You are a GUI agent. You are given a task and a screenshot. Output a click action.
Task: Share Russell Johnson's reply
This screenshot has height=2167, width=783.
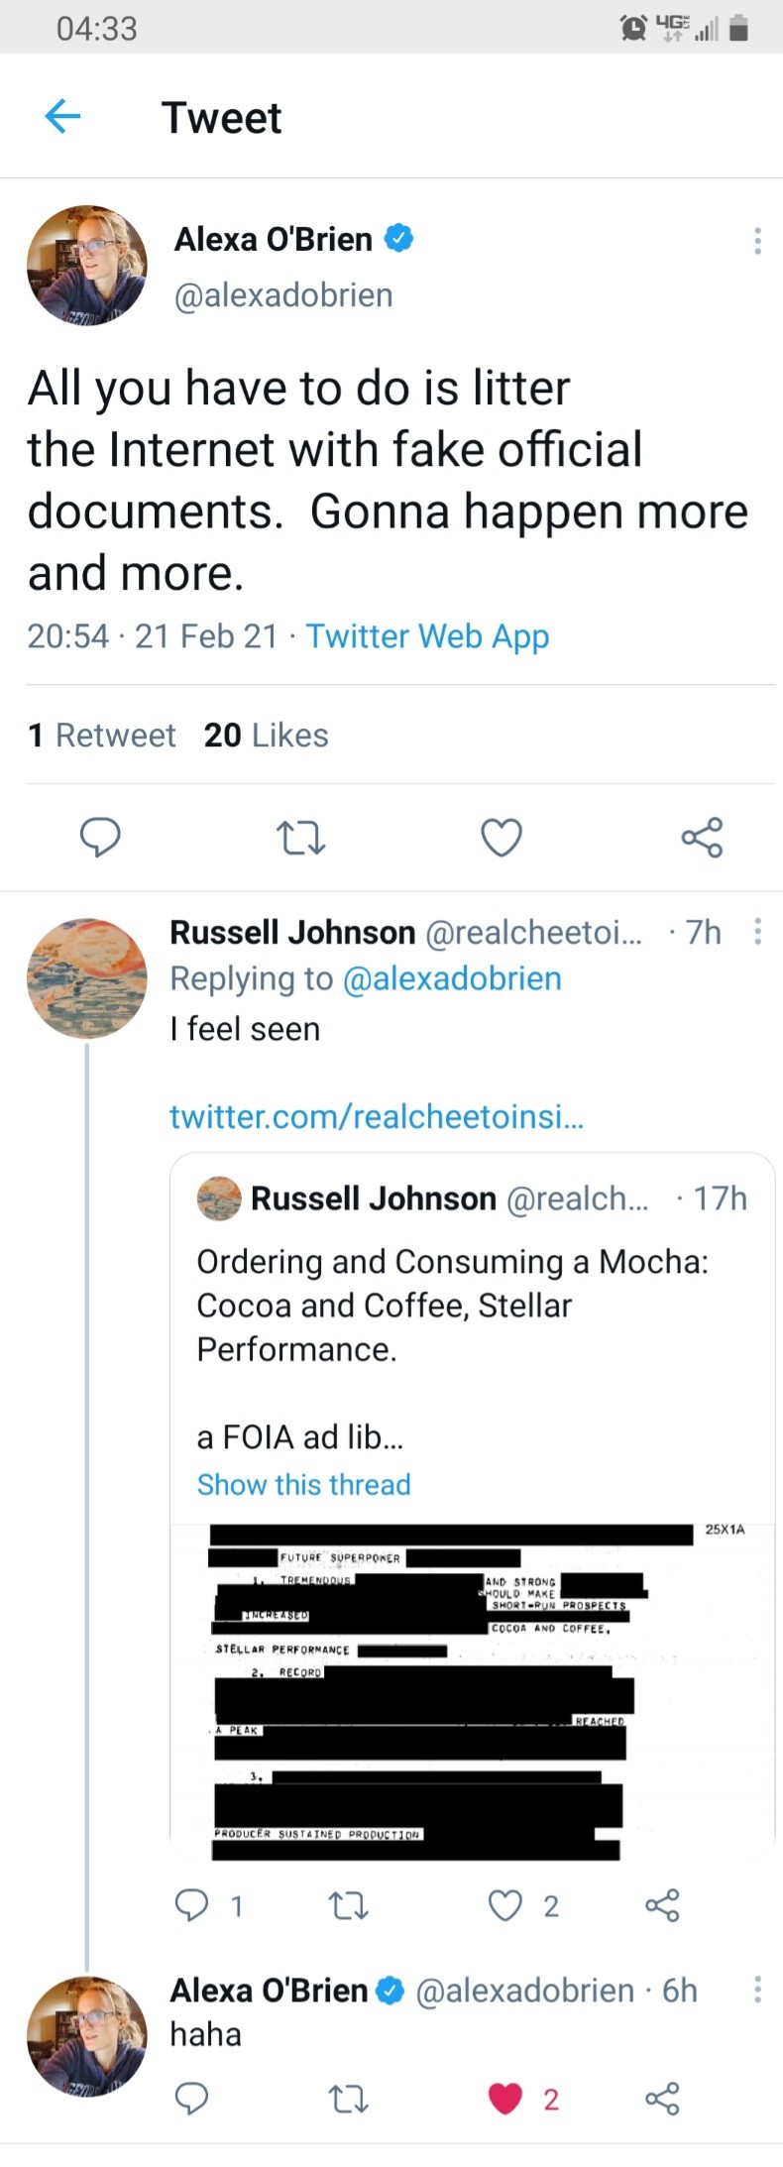[x=662, y=1904]
